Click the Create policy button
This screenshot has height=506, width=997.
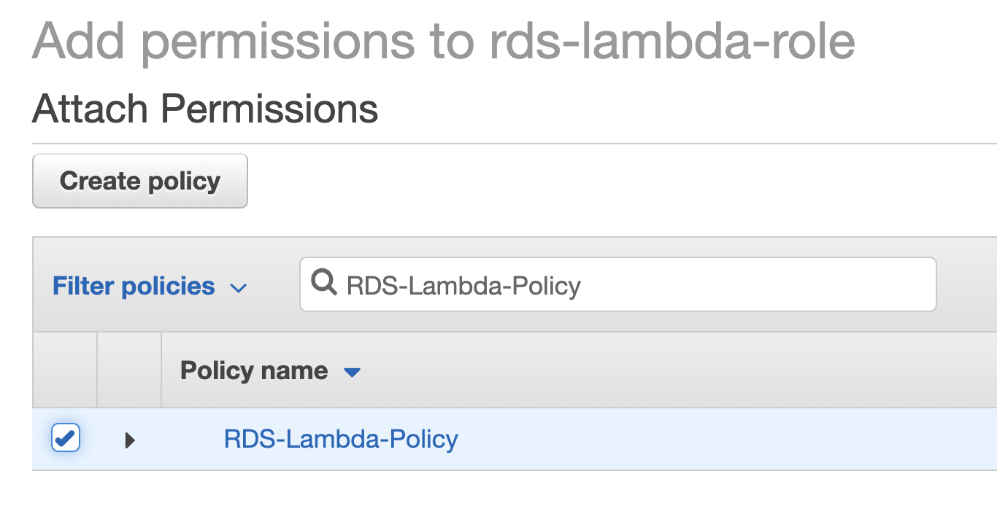(x=140, y=181)
